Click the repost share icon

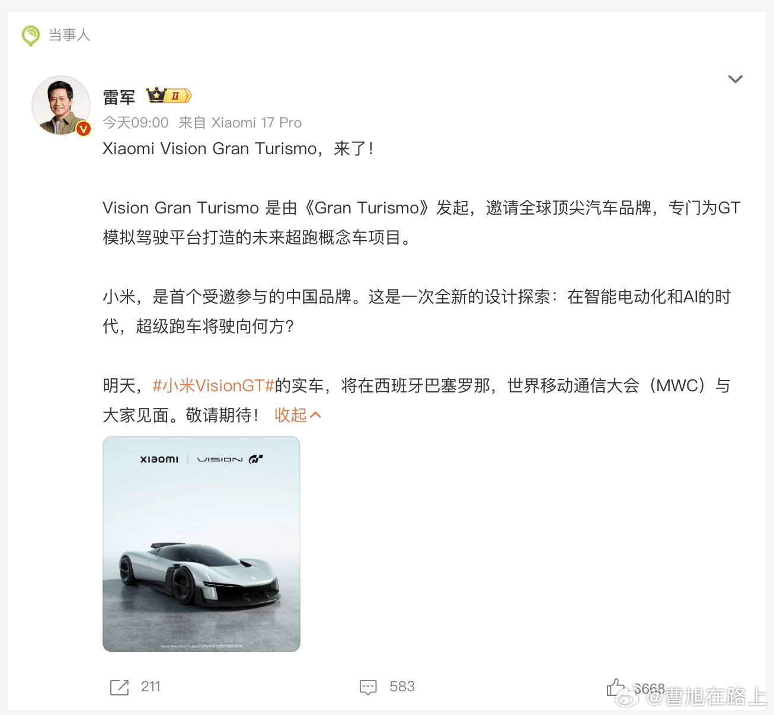tap(119, 687)
